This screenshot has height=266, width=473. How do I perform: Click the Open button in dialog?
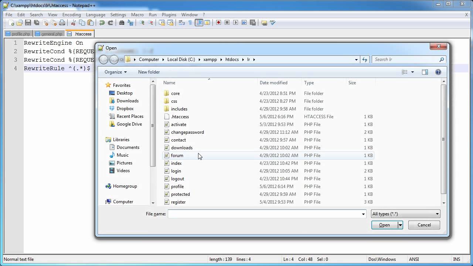[384, 225]
